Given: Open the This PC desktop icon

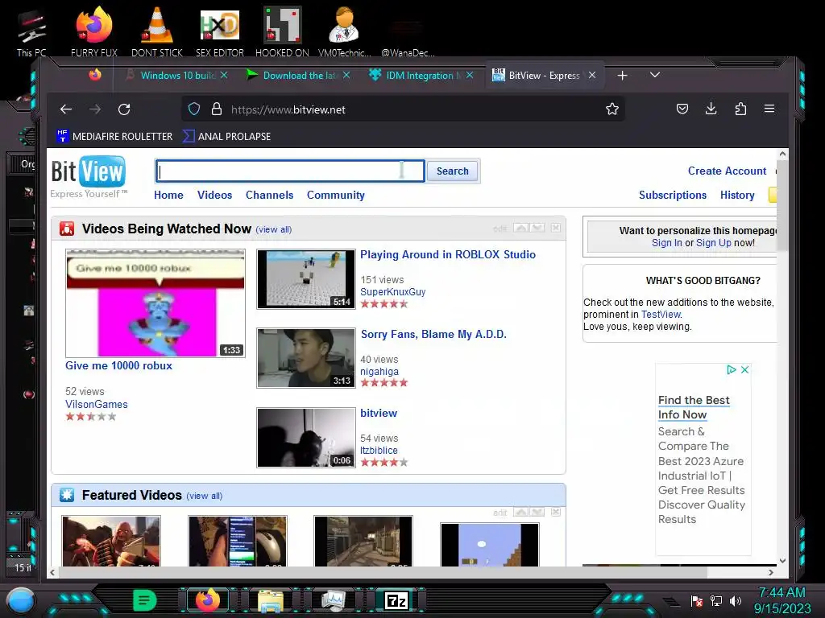Looking at the screenshot, I should click(x=31, y=33).
